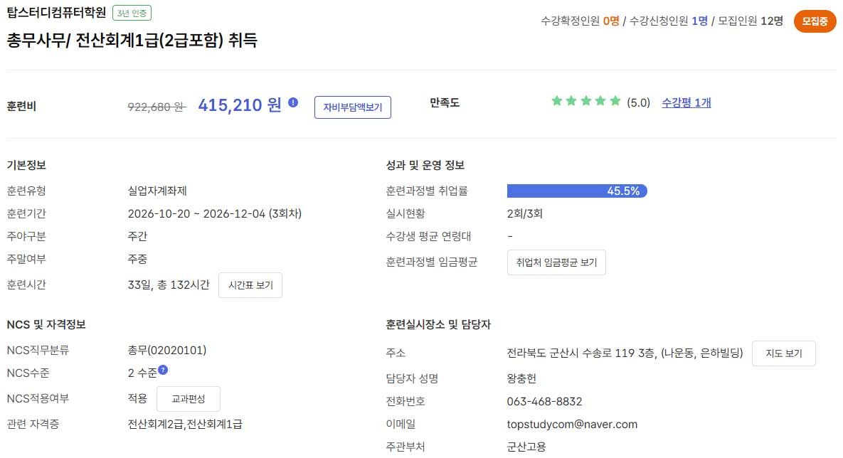Click the 수강확정인원 0명 count

tap(580, 21)
